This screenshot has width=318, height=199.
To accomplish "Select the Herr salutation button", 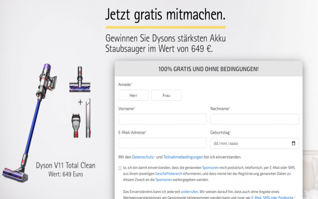I will click(134, 95).
